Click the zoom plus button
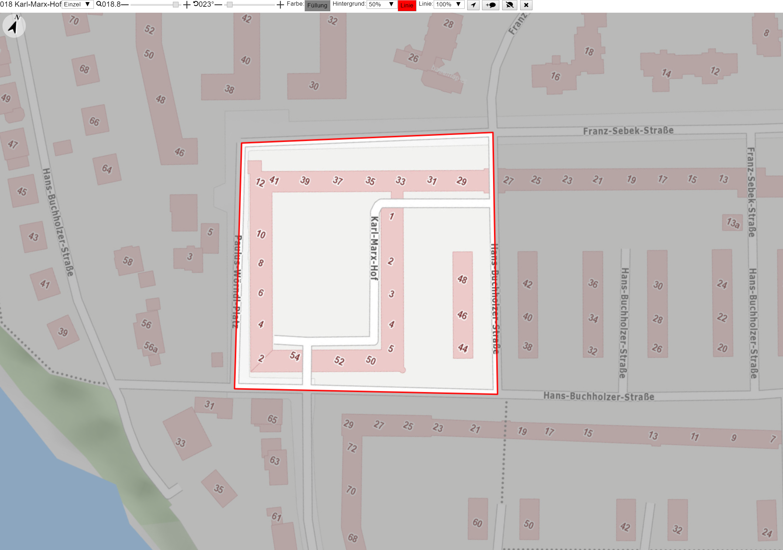Screen dimensions: 783x550 tap(187, 5)
